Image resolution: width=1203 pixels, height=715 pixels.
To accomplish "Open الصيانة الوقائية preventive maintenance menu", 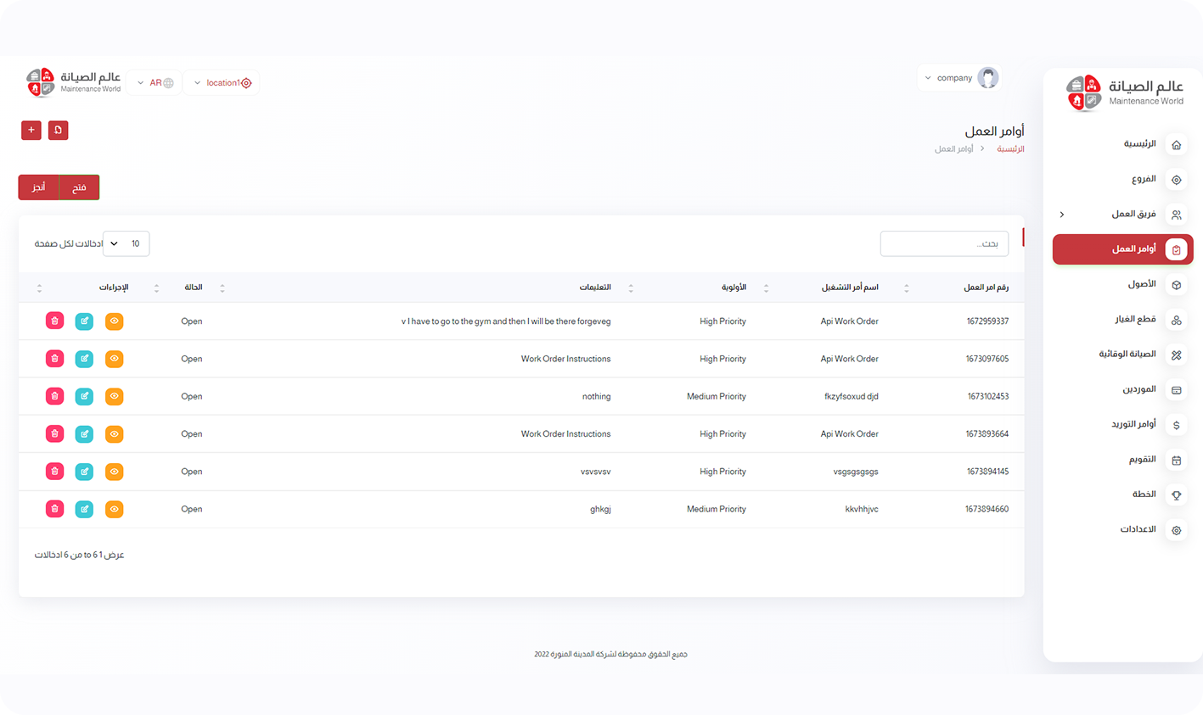I will pos(1127,355).
